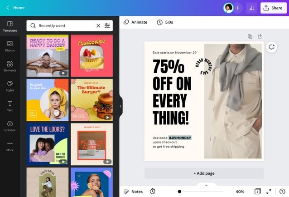Click the duplicate page icon
289x197 pixels.
click(250, 36)
